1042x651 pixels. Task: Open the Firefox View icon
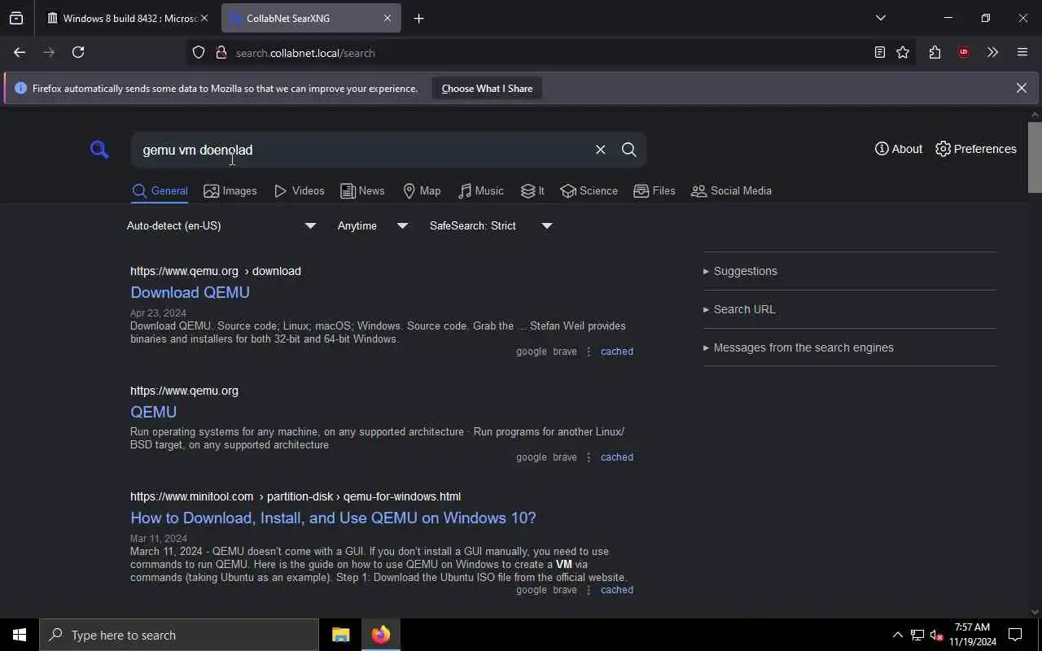coord(16,18)
